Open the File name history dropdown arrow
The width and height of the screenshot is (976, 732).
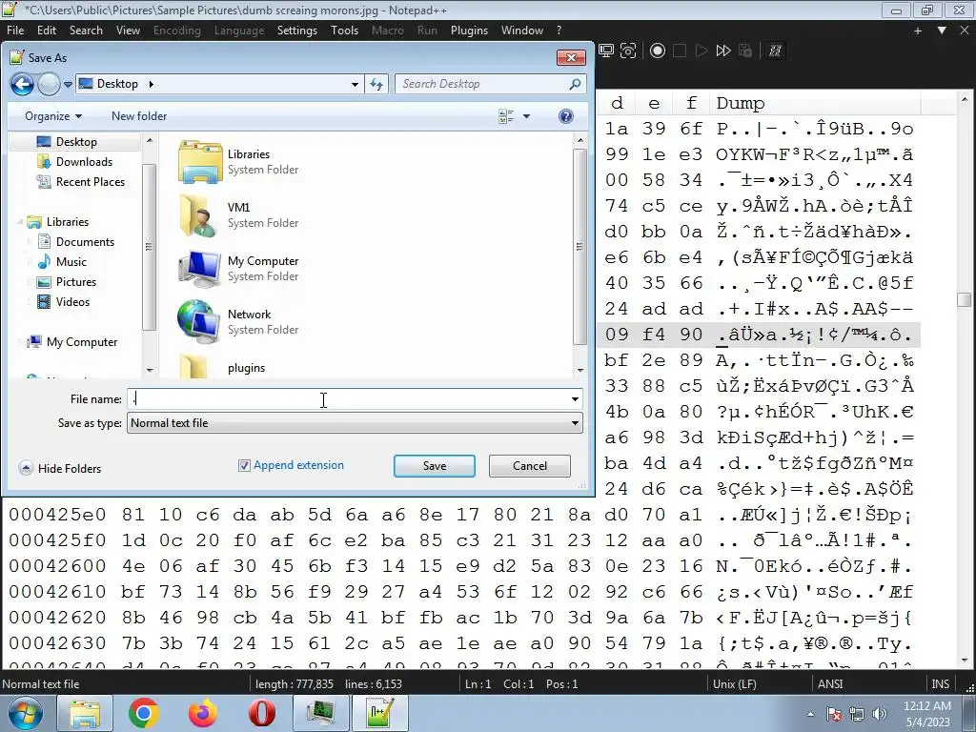coord(575,399)
